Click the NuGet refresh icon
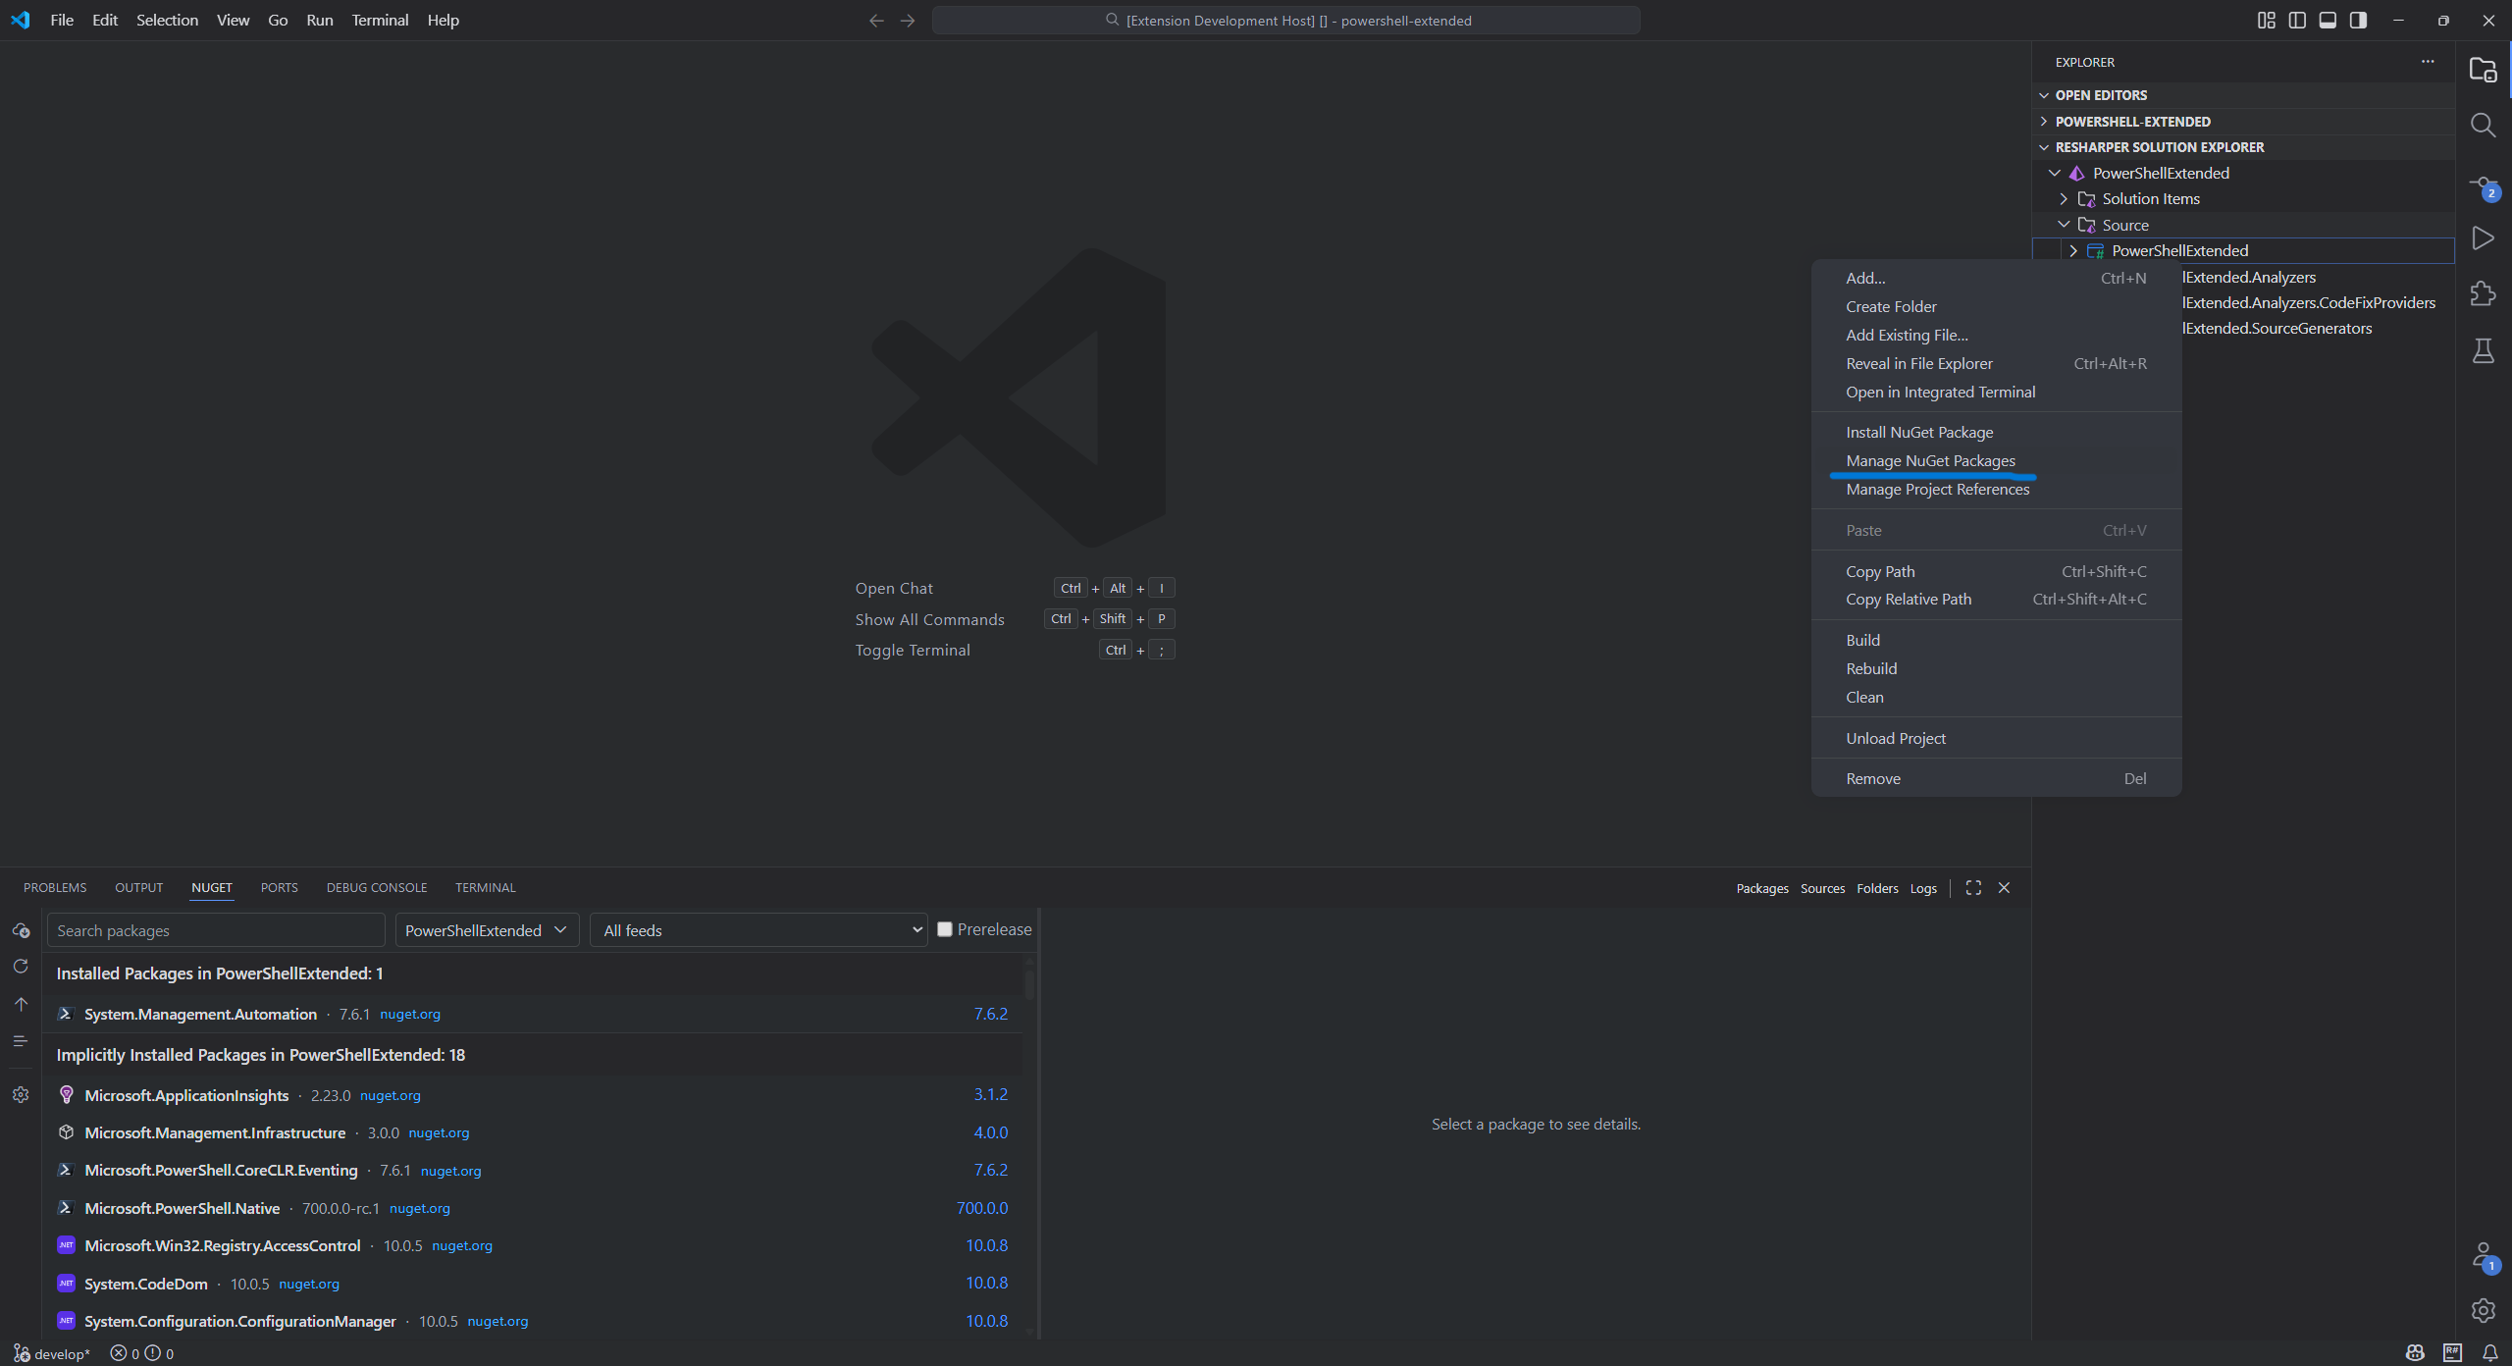Screen dimensions: 2512x1366 point(21,967)
